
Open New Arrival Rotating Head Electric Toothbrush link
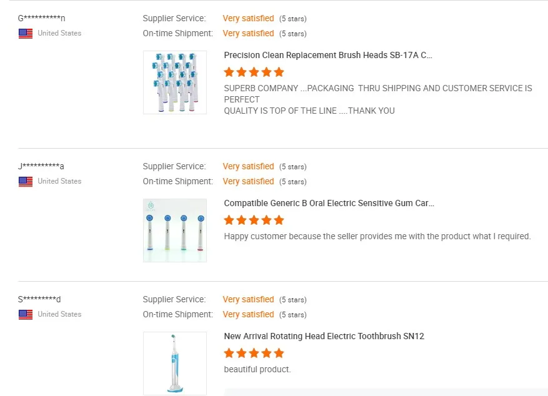324,336
